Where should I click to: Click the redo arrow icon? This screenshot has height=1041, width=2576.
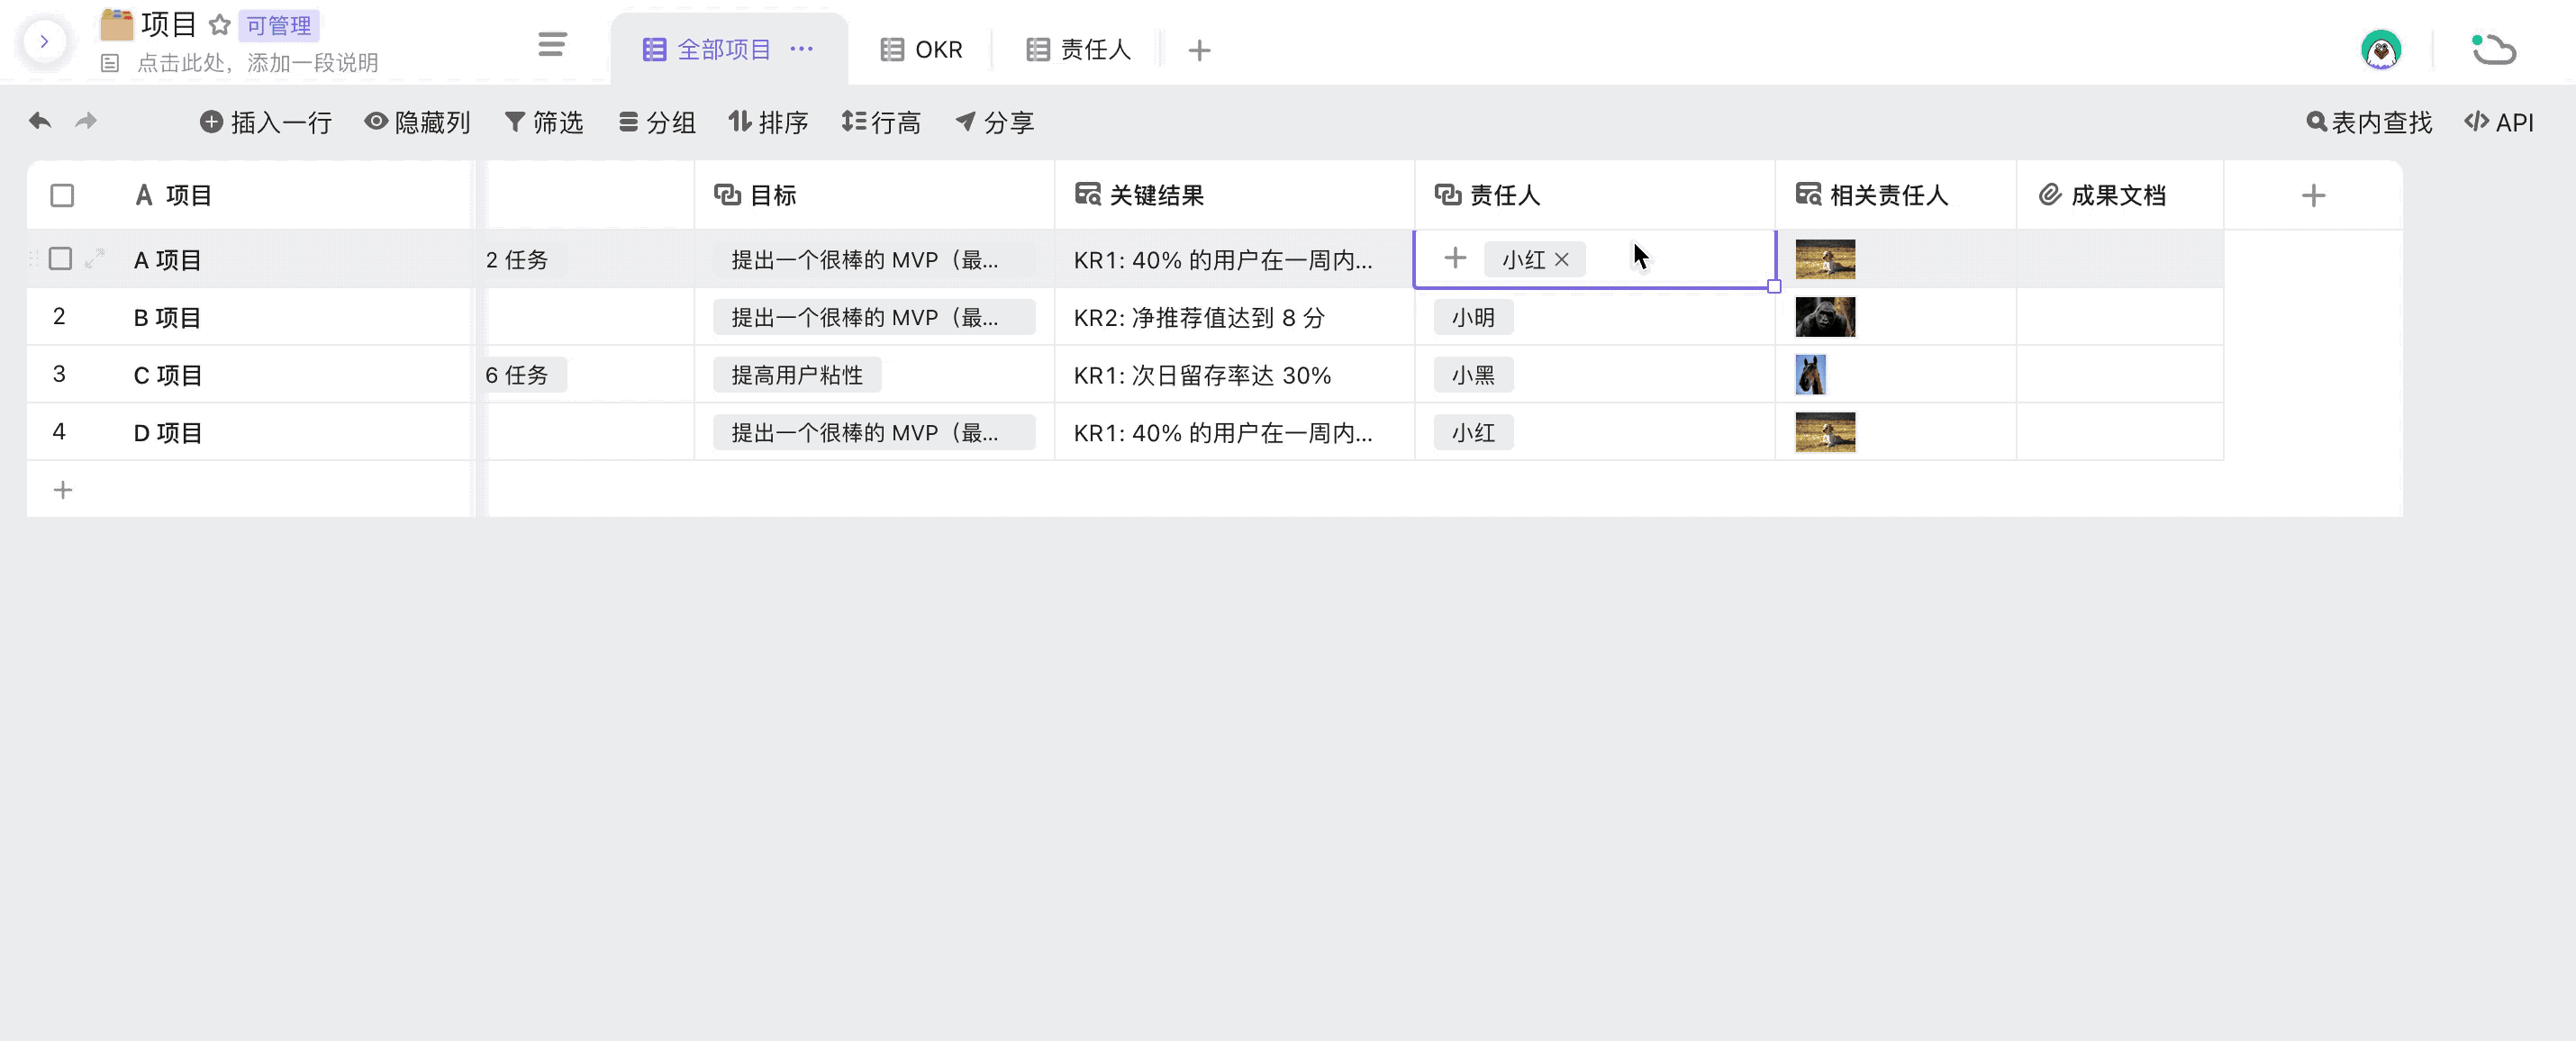[x=87, y=121]
